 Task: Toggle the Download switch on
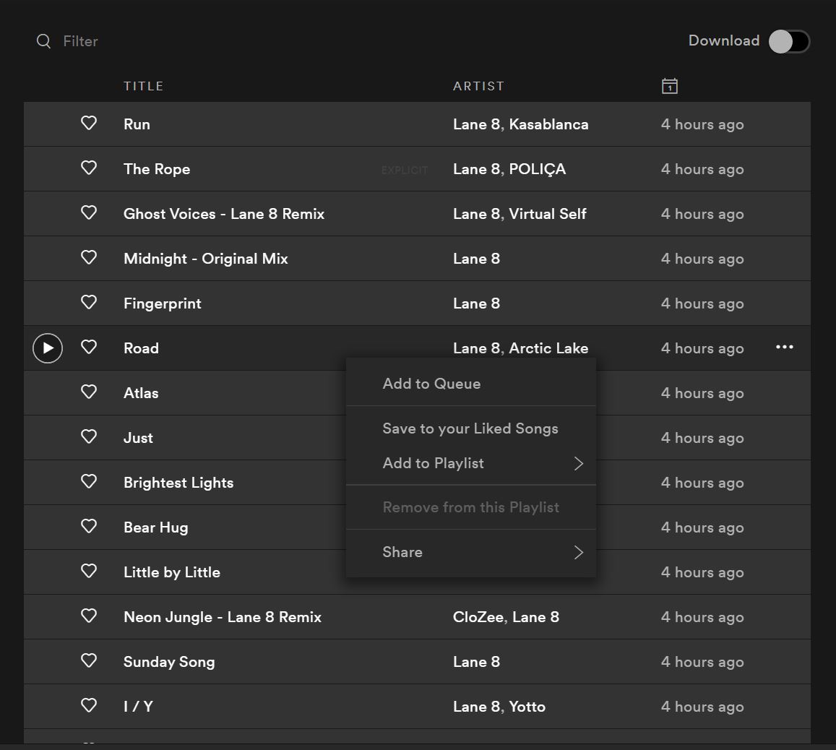coord(789,42)
